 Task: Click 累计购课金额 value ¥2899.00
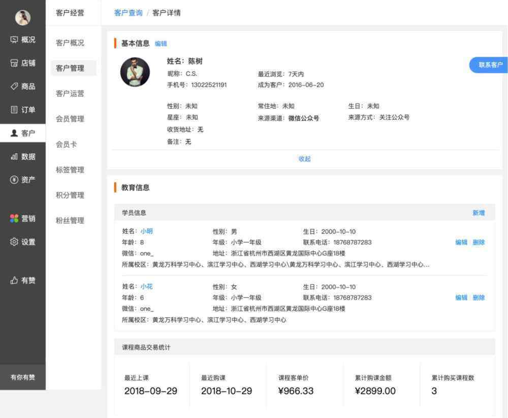tap(375, 391)
